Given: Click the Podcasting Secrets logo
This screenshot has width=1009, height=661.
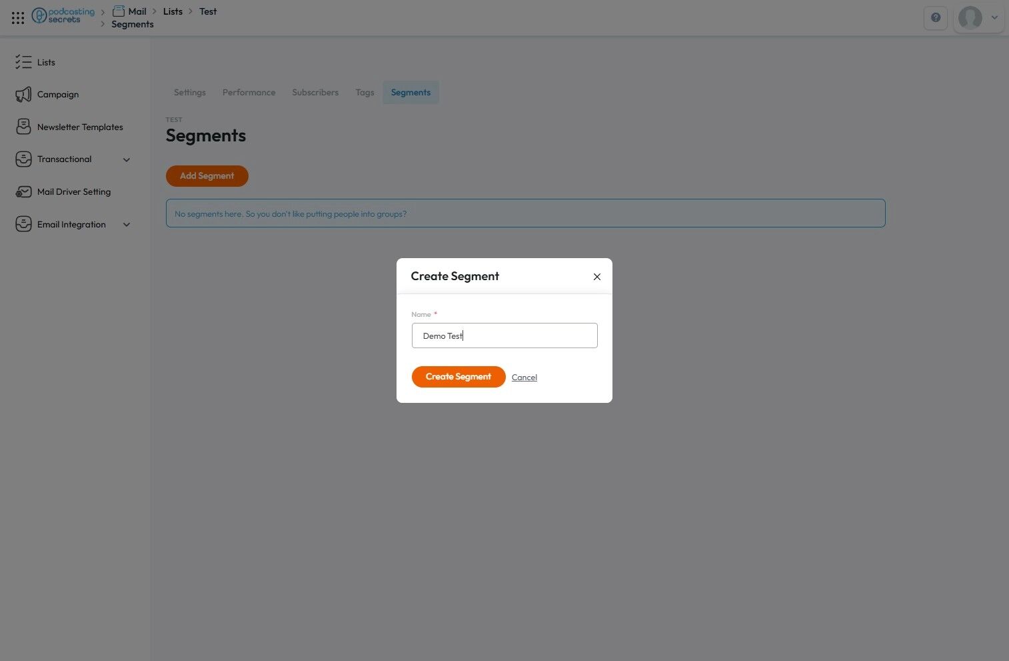Looking at the screenshot, I should coord(63,15).
